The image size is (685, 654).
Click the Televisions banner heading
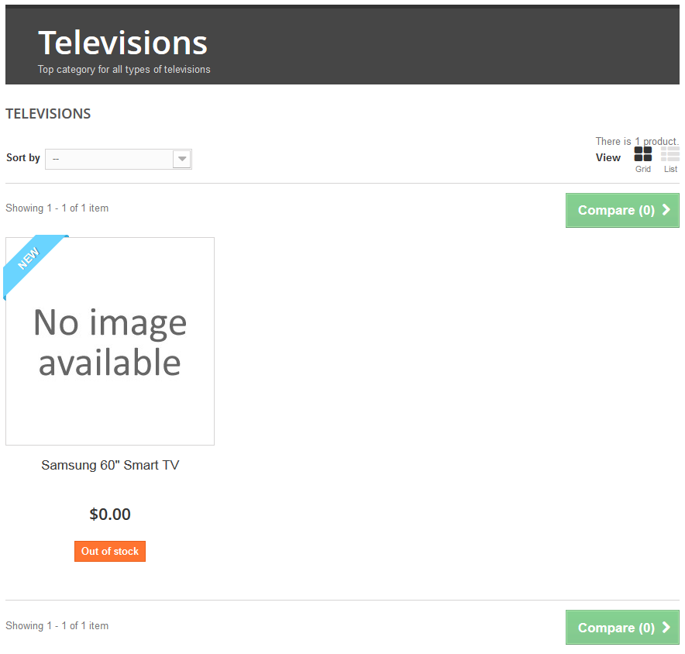pos(122,43)
